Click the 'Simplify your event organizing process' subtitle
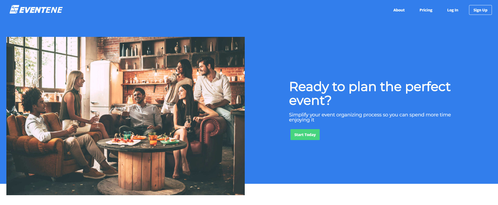Image resolution: width=498 pixels, height=205 pixels. coord(370,117)
